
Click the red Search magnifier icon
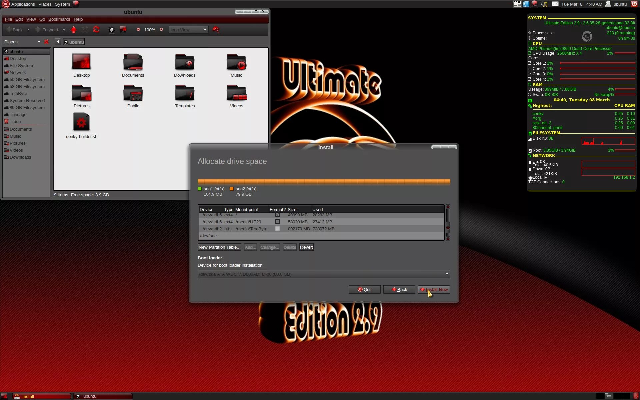[216, 30]
